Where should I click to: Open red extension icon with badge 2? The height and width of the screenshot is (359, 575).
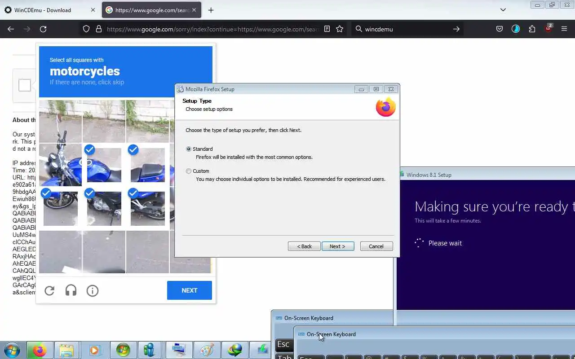click(x=548, y=28)
